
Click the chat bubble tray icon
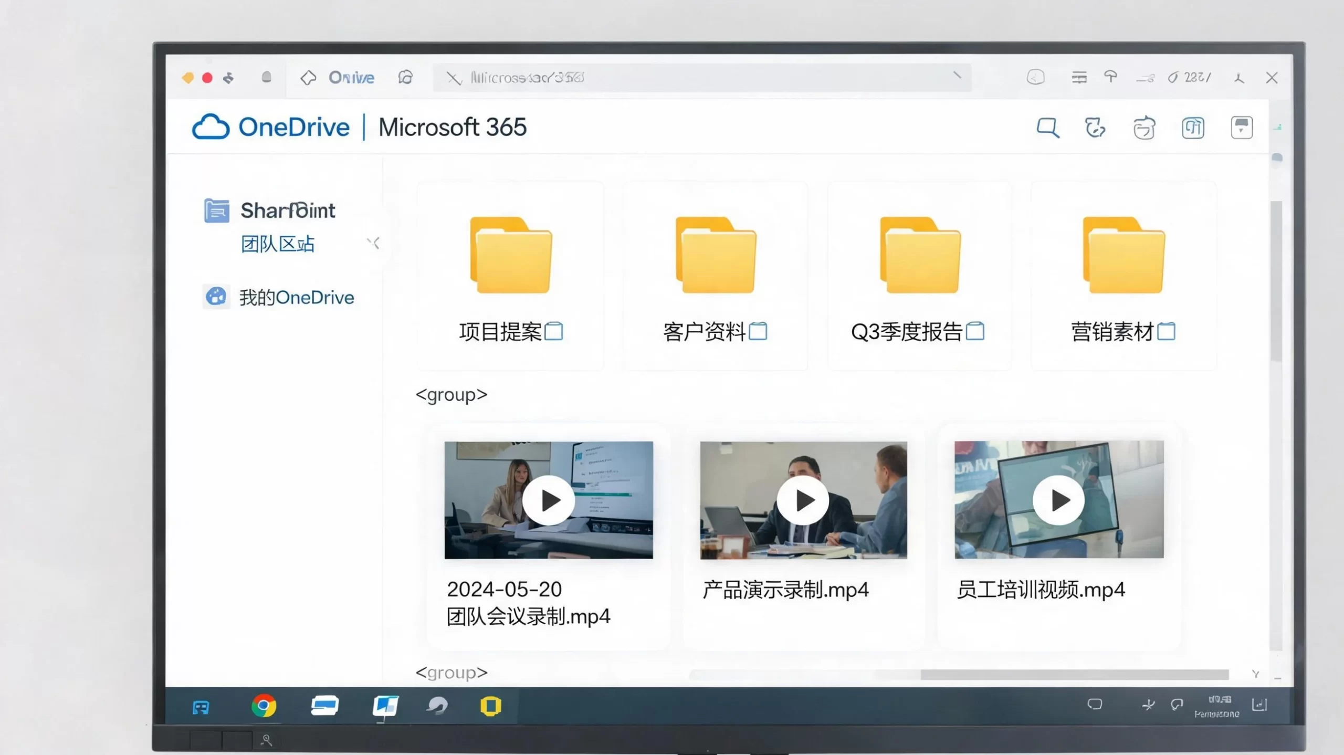[x=1177, y=705]
